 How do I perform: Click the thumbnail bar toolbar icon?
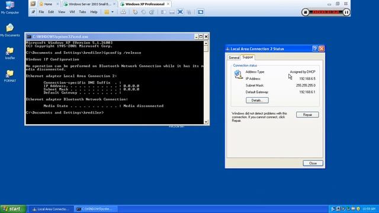point(172,12)
